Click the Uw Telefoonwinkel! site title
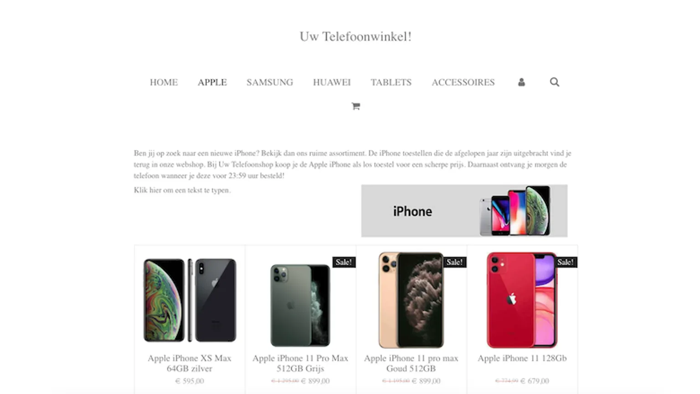This screenshot has width=700, height=394. [x=355, y=36]
